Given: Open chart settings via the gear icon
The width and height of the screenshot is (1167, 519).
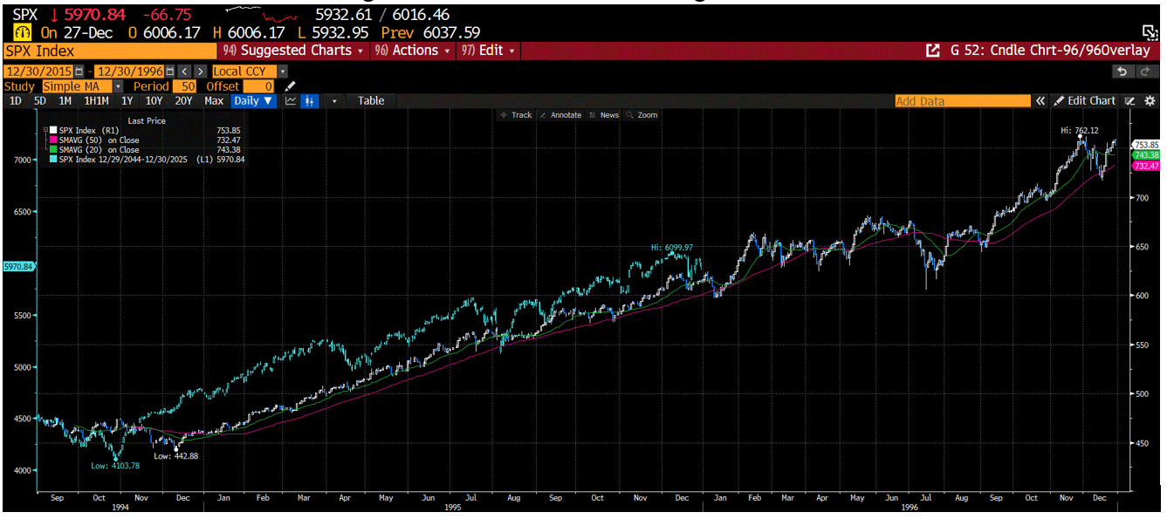Looking at the screenshot, I should click(x=1150, y=101).
